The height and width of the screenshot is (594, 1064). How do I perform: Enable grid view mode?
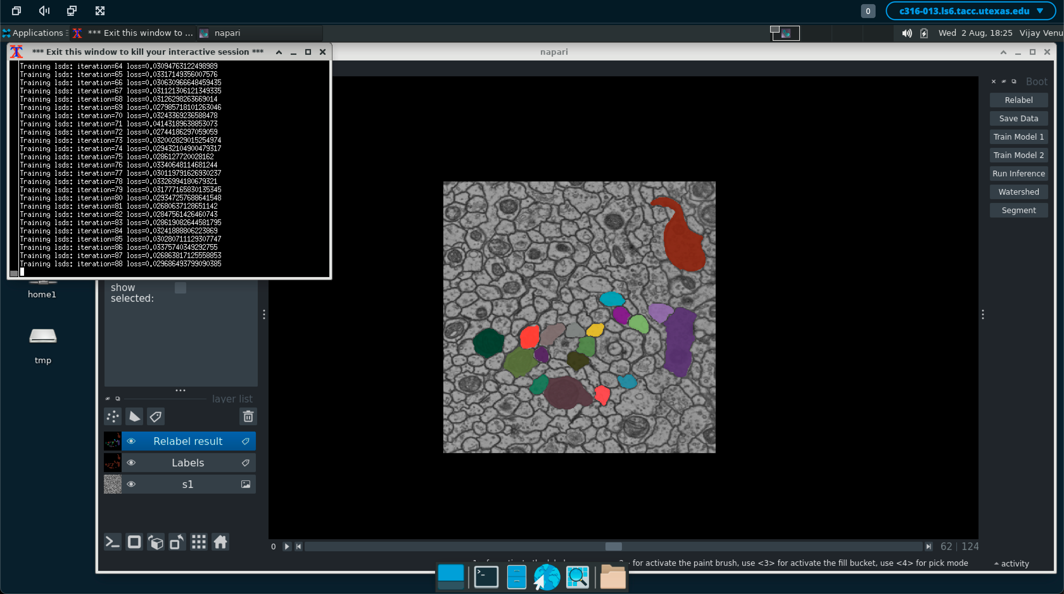pyautogui.click(x=199, y=542)
